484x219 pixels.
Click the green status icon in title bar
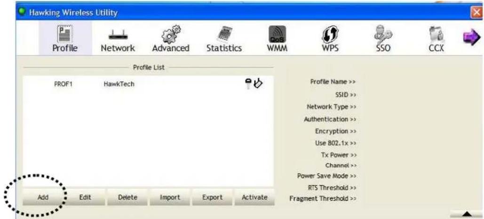pyautogui.click(x=22, y=12)
